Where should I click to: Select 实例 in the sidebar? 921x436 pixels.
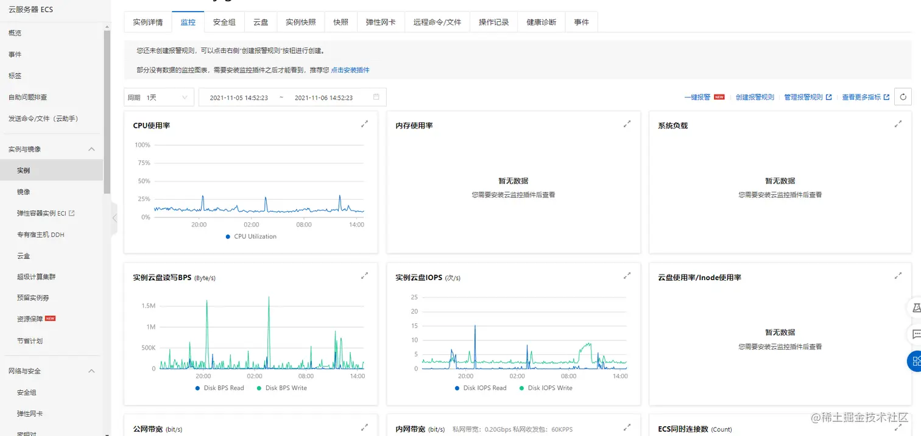(x=51, y=170)
